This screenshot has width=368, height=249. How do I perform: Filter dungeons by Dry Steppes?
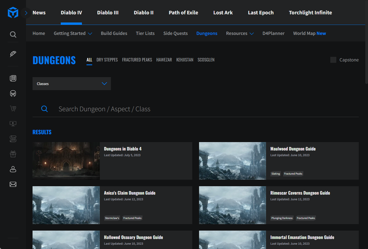[x=107, y=60]
